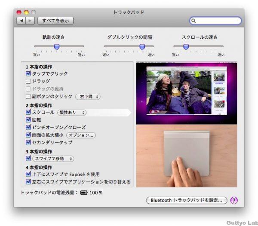The height and width of the screenshot is (226, 258).
Task: Open the オプション button for screen zoom
Action: 81,135
